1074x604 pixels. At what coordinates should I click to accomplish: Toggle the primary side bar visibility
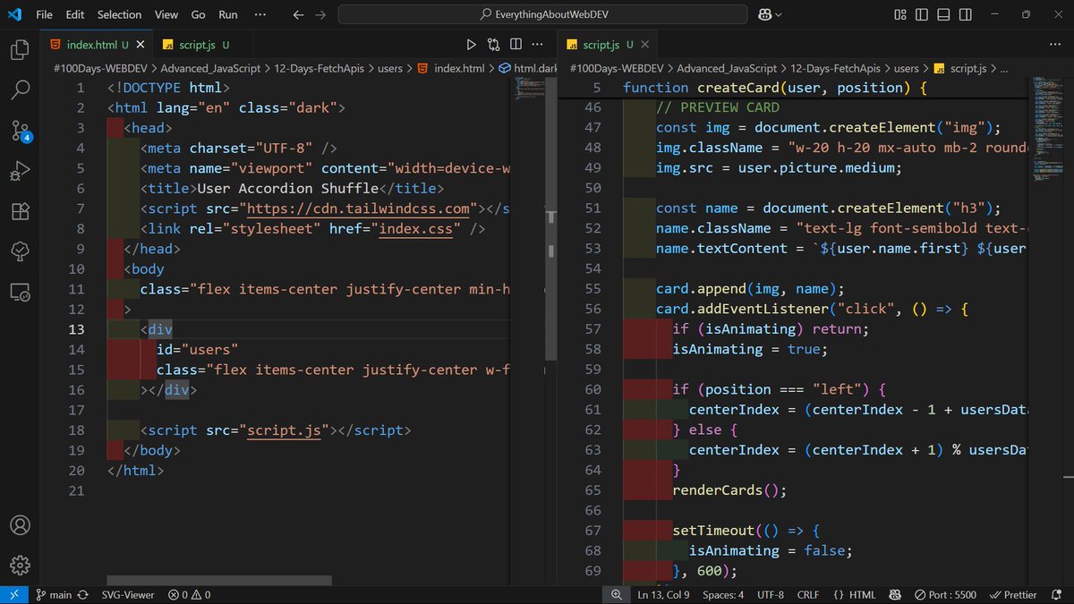pyautogui.click(x=921, y=14)
